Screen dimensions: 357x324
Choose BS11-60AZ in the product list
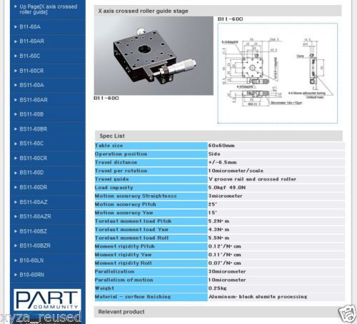(34, 202)
